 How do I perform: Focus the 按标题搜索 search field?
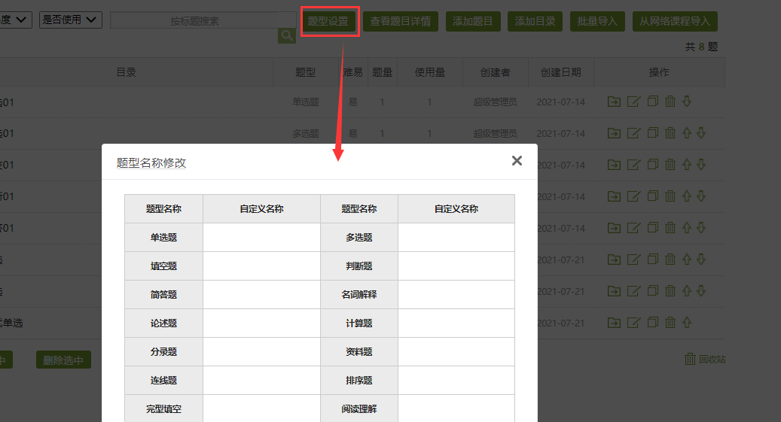click(203, 21)
